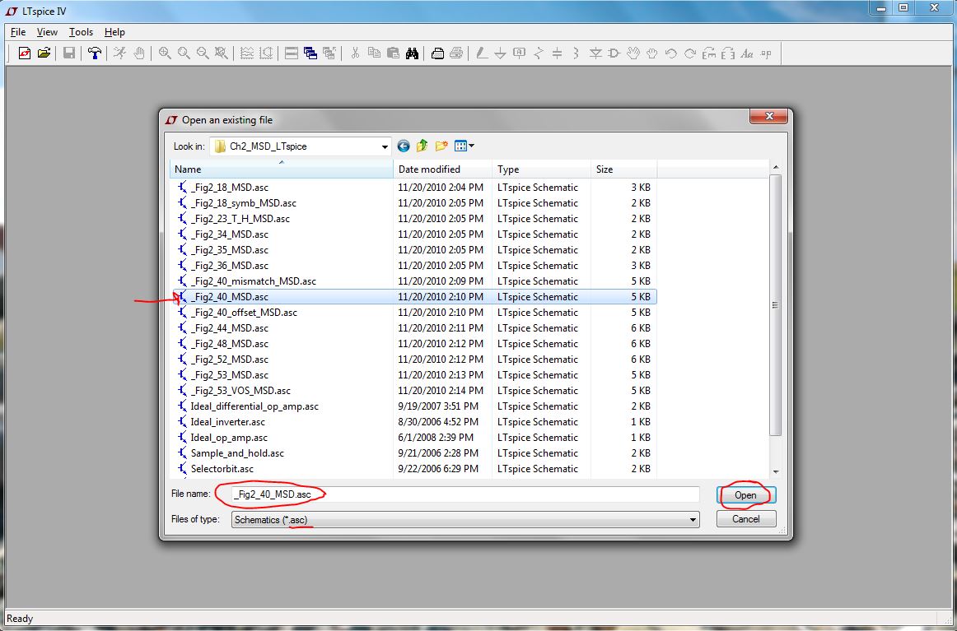Screen dimensions: 957x631
Task: Select file Selectorbit.asc
Action: [x=222, y=469]
